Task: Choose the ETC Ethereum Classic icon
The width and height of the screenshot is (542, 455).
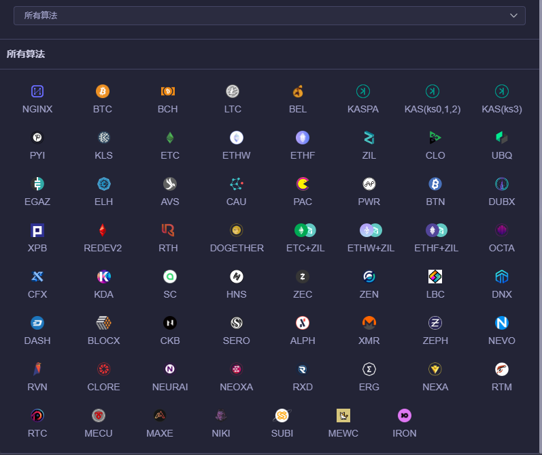Action: click(x=170, y=138)
